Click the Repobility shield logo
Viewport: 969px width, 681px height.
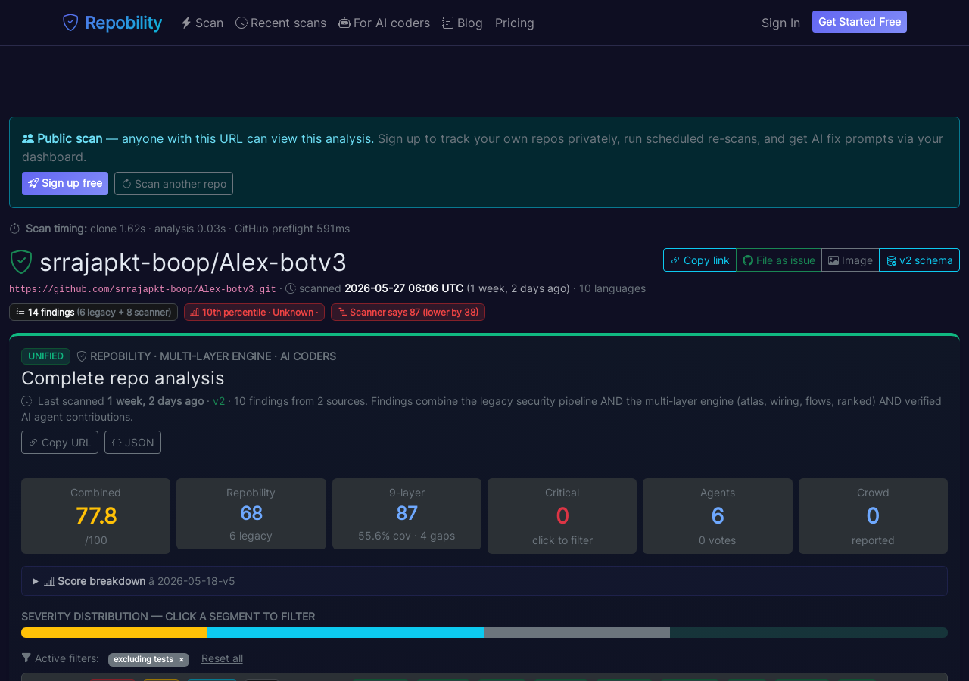[70, 23]
